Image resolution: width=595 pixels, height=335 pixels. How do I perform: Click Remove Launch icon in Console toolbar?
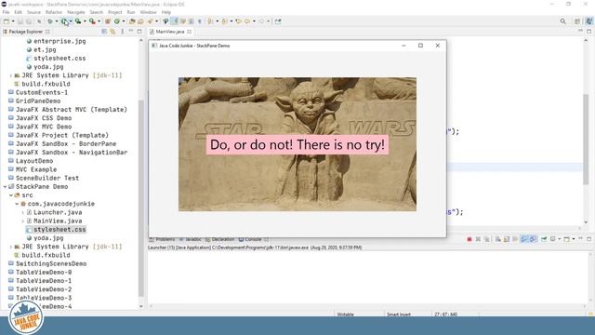pos(478,239)
